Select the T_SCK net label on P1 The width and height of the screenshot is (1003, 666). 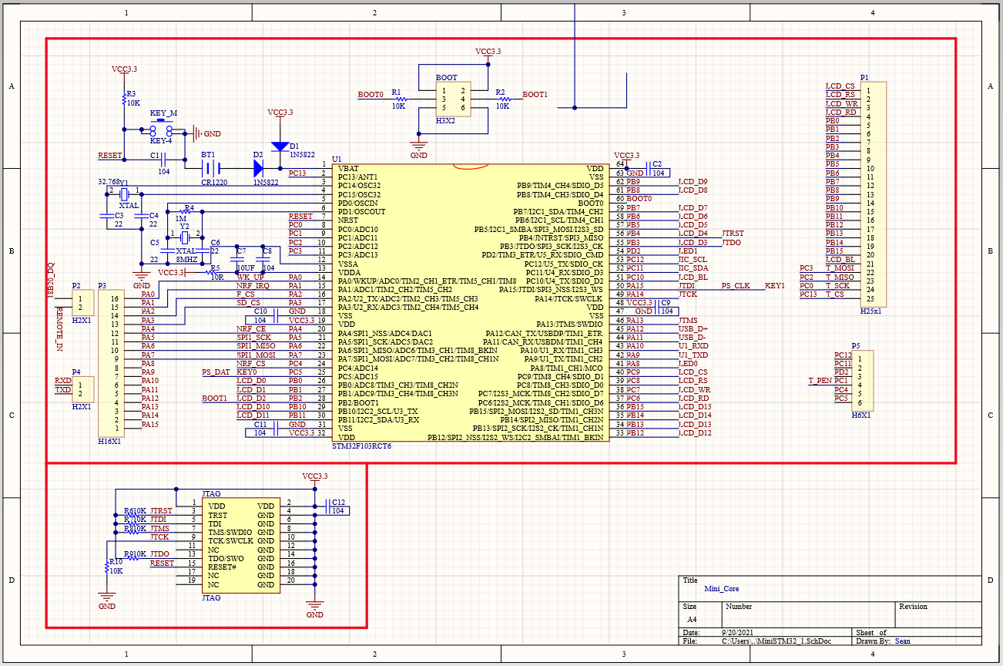click(x=837, y=286)
